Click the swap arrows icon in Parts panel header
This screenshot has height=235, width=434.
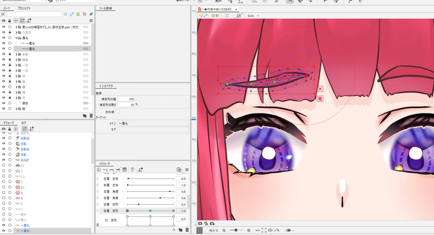[x=22, y=21]
